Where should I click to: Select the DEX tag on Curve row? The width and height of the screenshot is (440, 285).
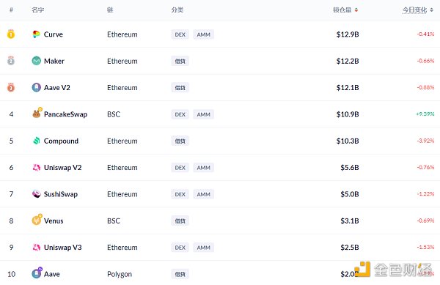click(x=180, y=34)
